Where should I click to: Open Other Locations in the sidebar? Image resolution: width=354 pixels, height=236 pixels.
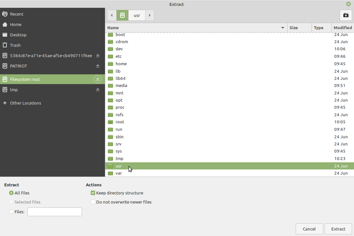tap(25, 103)
